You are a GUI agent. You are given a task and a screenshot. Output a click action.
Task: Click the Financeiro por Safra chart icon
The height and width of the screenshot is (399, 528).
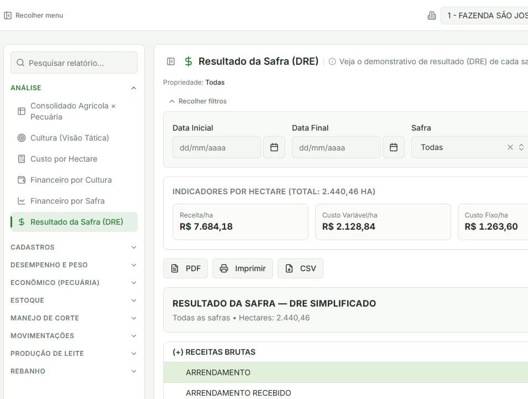21,201
